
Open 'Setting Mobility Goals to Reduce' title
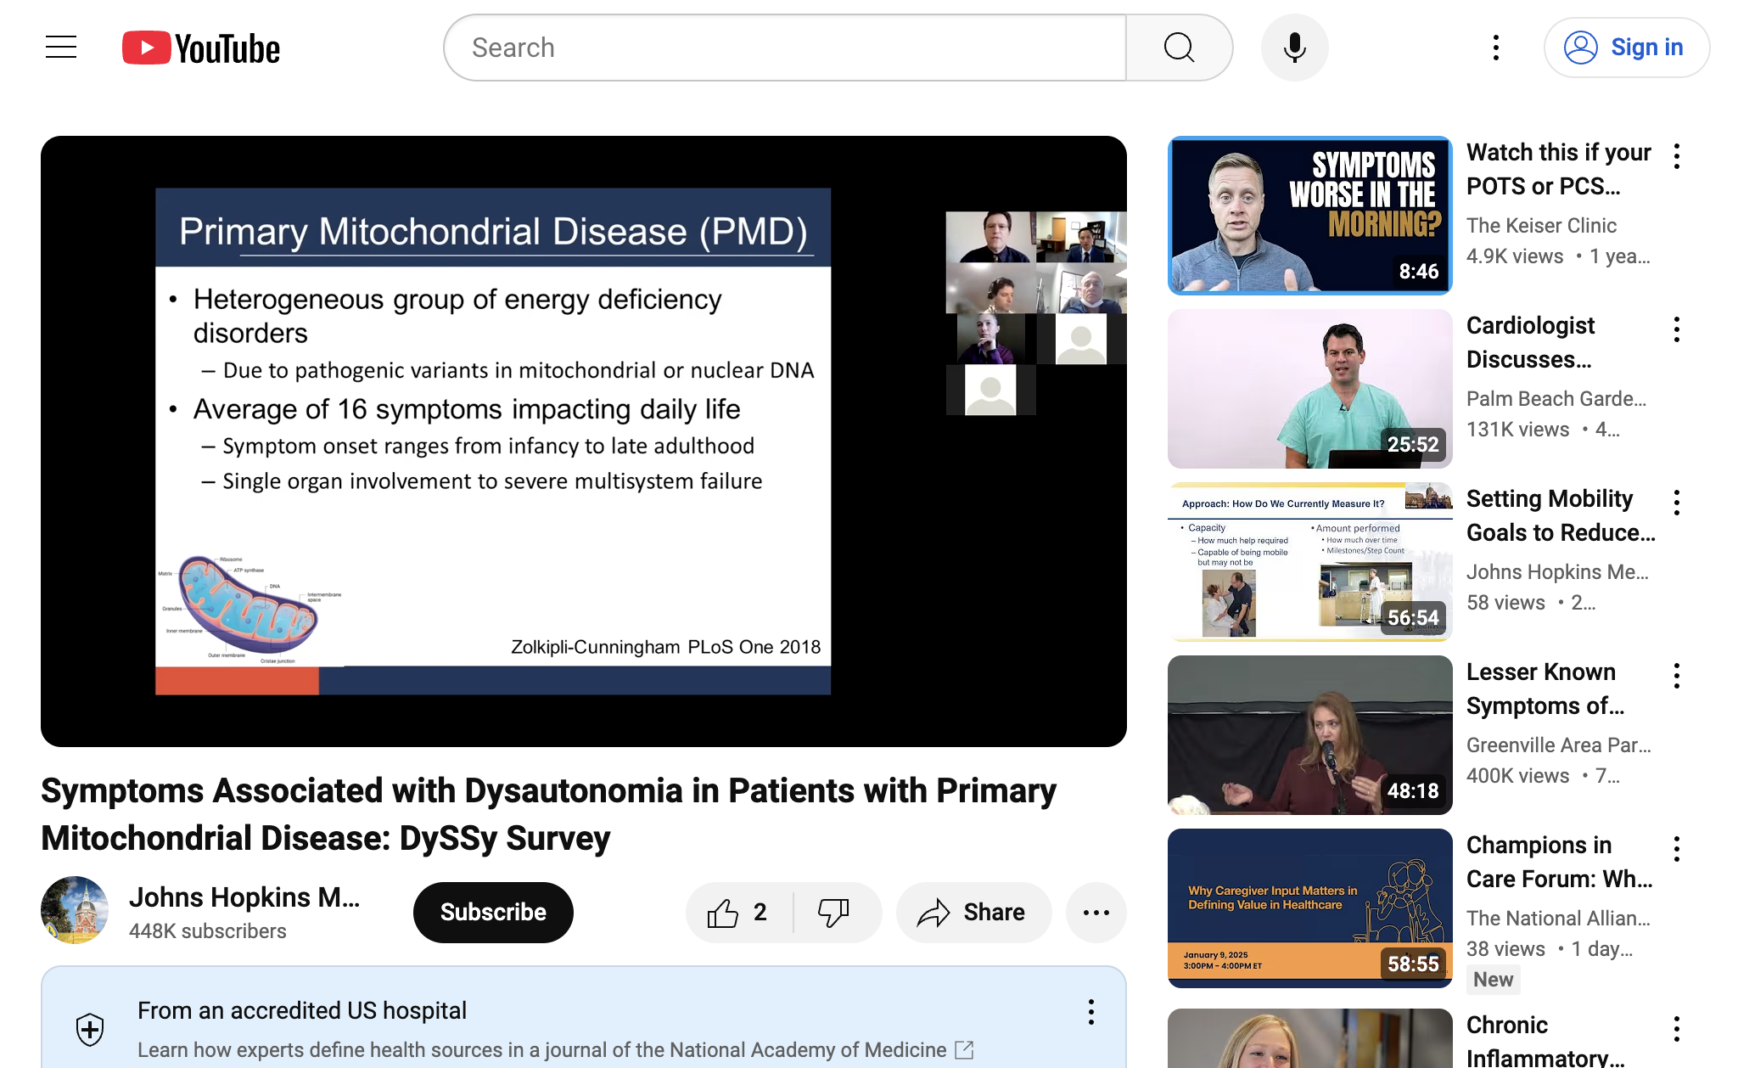tap(1560, 515)
